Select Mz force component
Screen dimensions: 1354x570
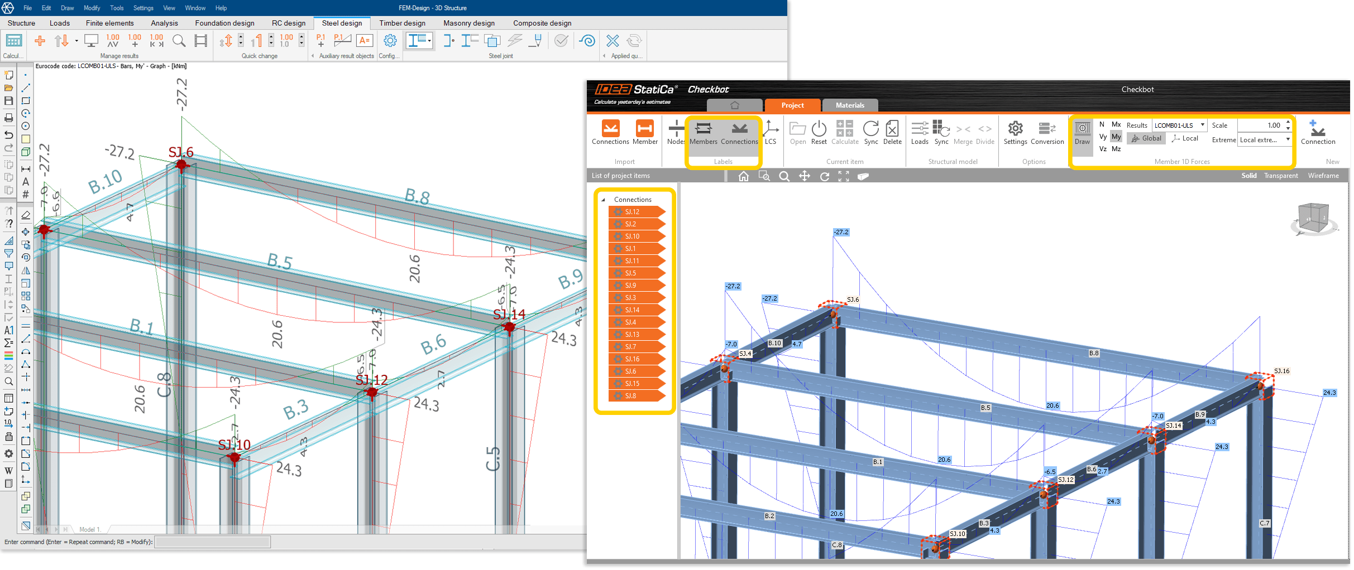(1116, 149)
